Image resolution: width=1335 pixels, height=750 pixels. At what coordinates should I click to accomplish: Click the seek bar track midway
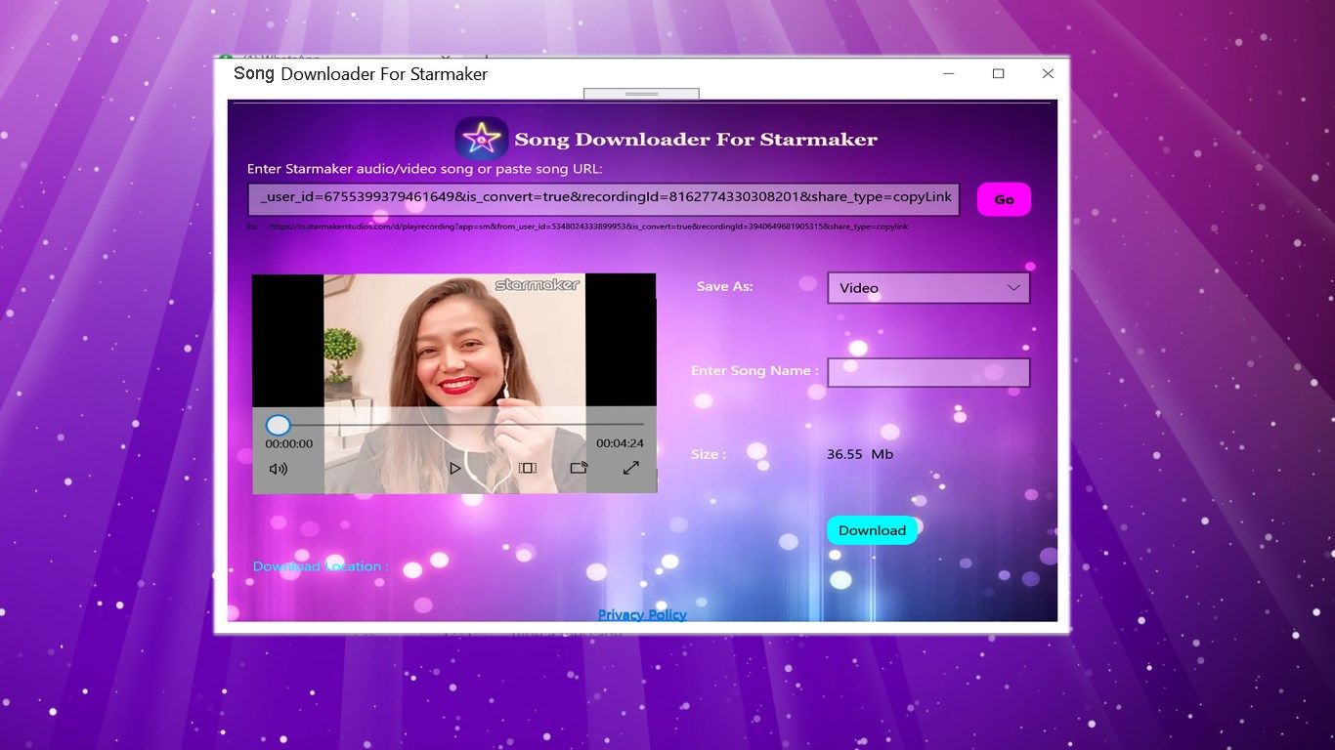tap(454, 425)
